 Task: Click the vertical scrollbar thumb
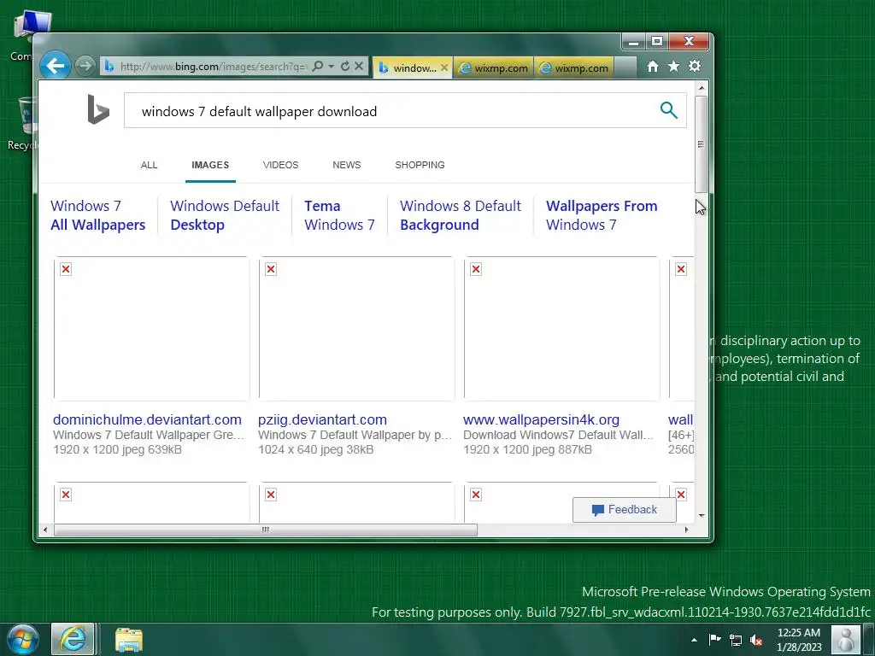[702, 144]
